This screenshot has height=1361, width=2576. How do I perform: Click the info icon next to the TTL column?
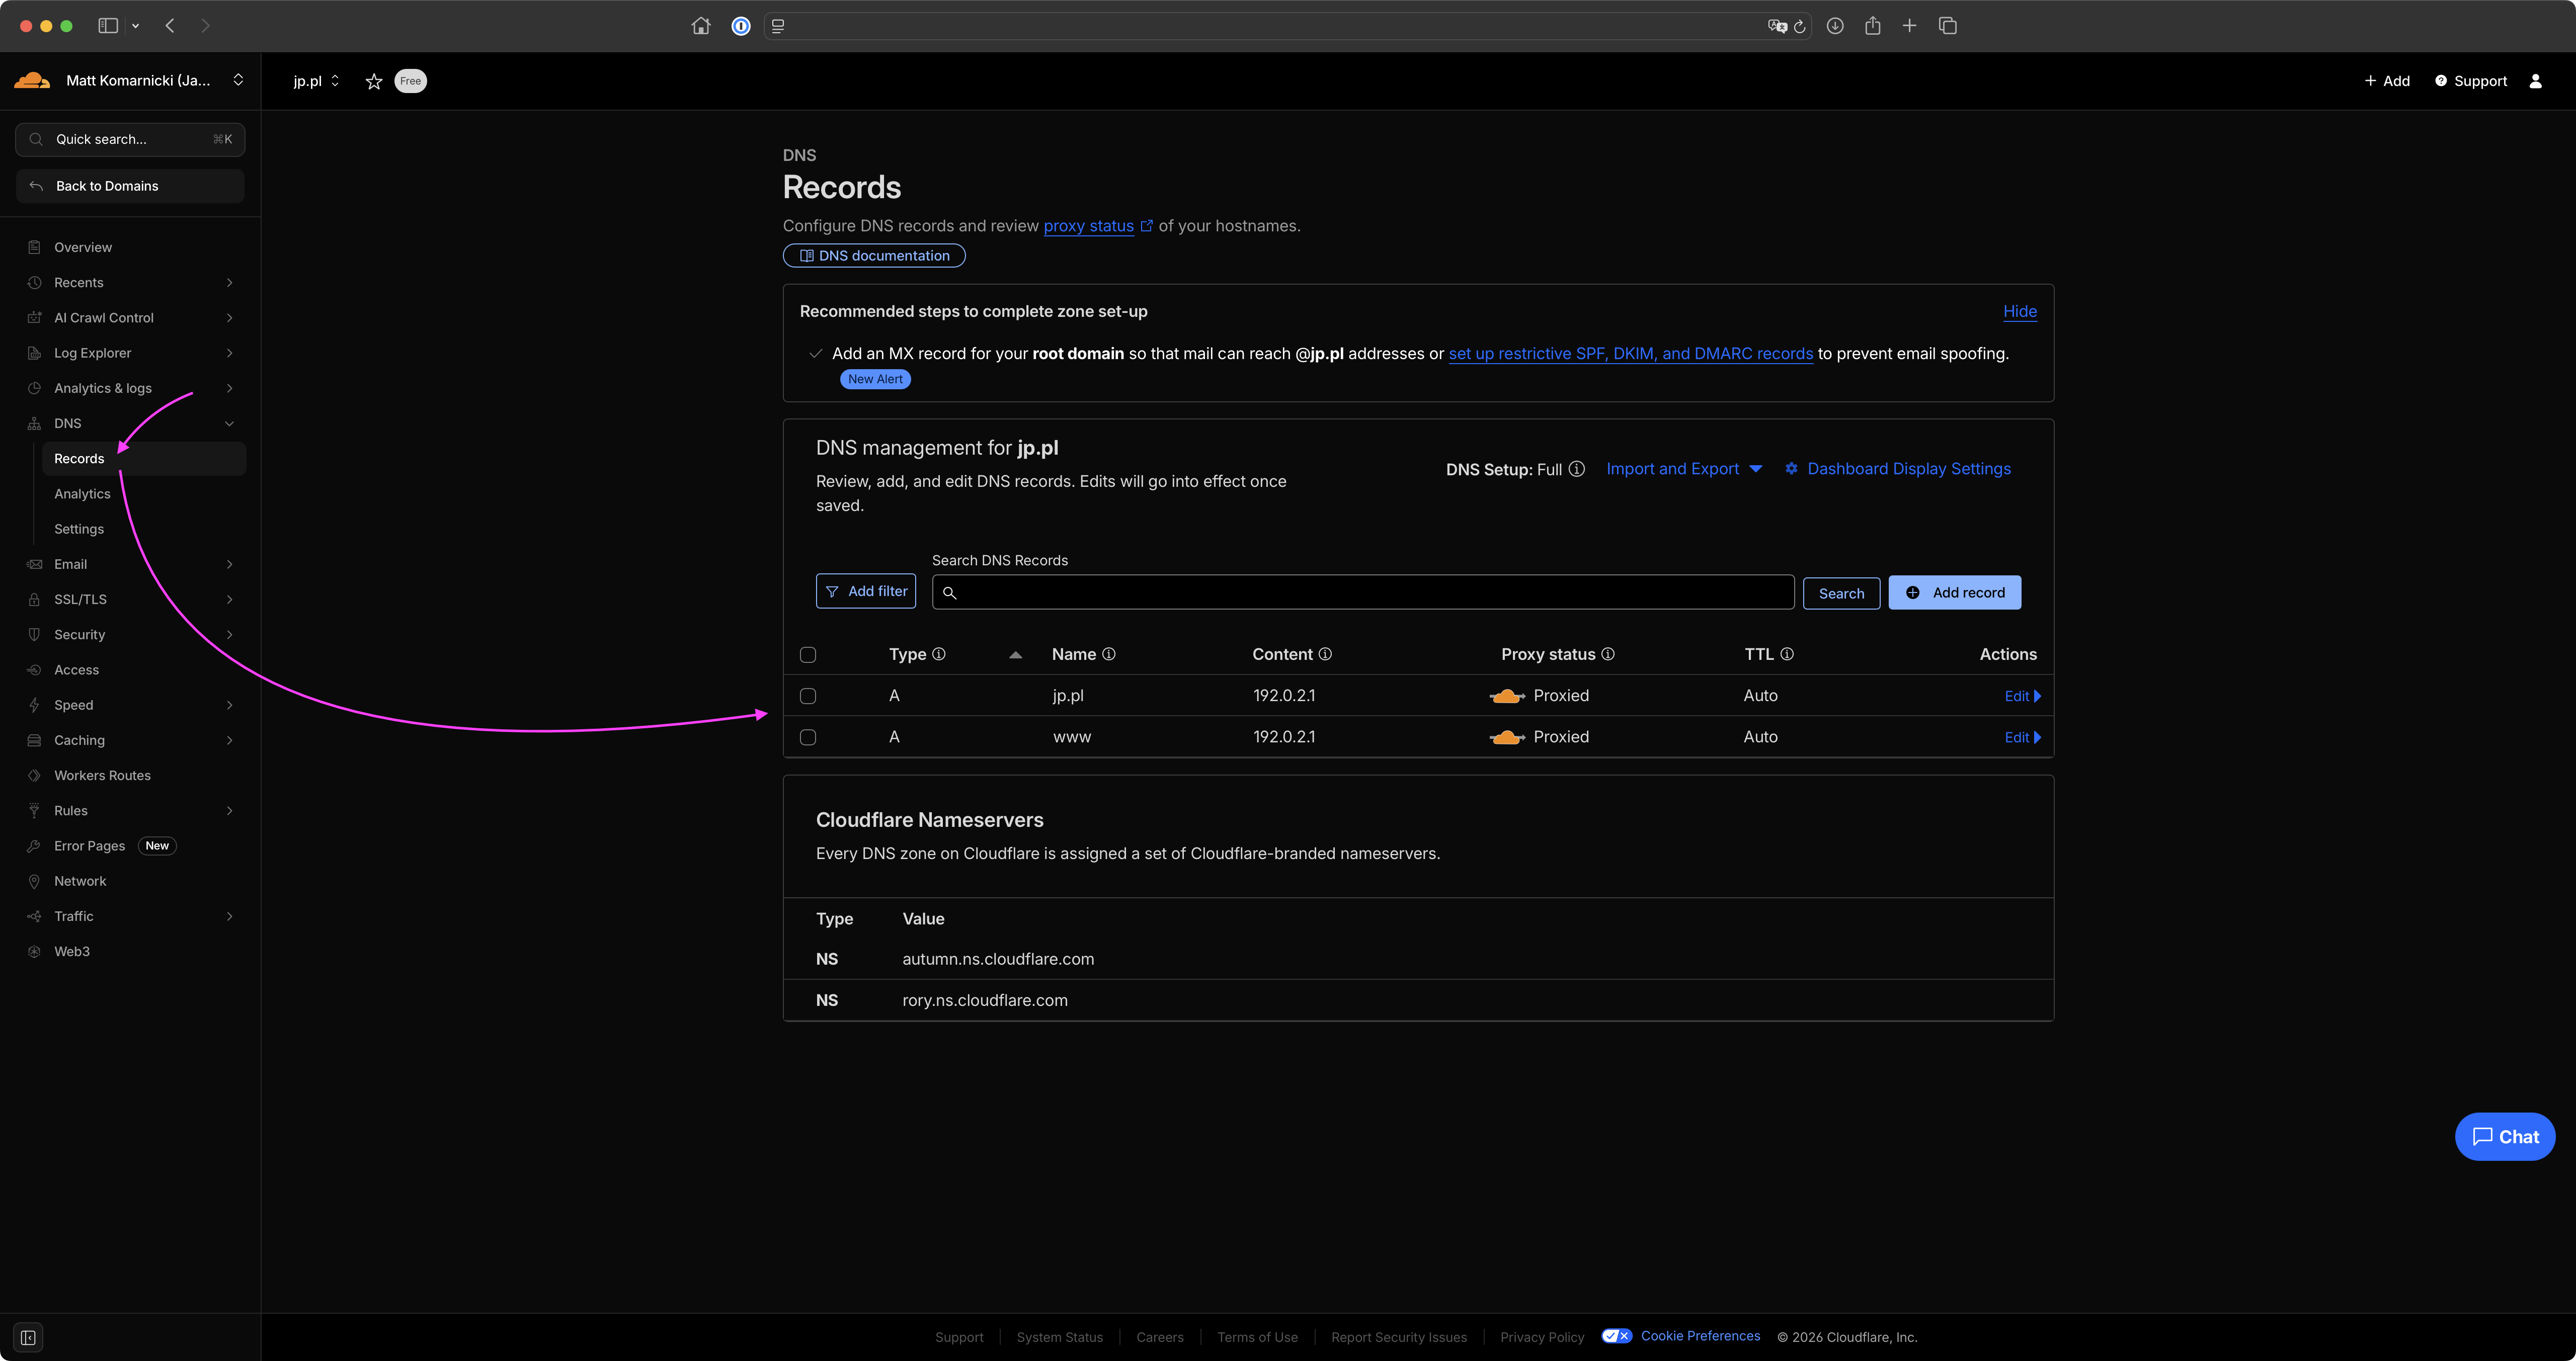[1787, 654]
